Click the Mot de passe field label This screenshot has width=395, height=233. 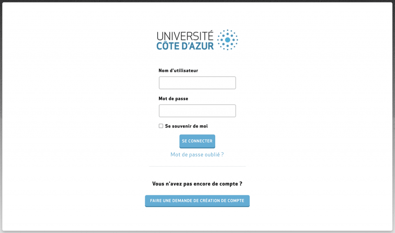pyautogui.click(x=173, y=98)
